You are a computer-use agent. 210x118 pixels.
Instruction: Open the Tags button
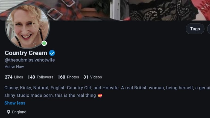(195, 29)
